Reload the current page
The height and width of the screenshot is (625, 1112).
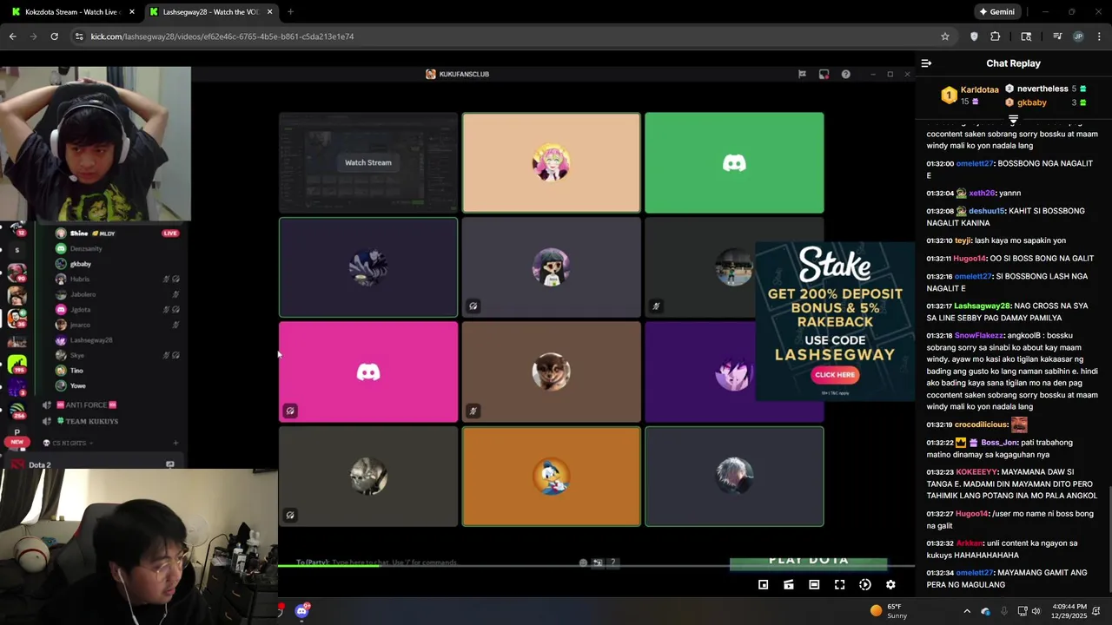tap(54, 36)
